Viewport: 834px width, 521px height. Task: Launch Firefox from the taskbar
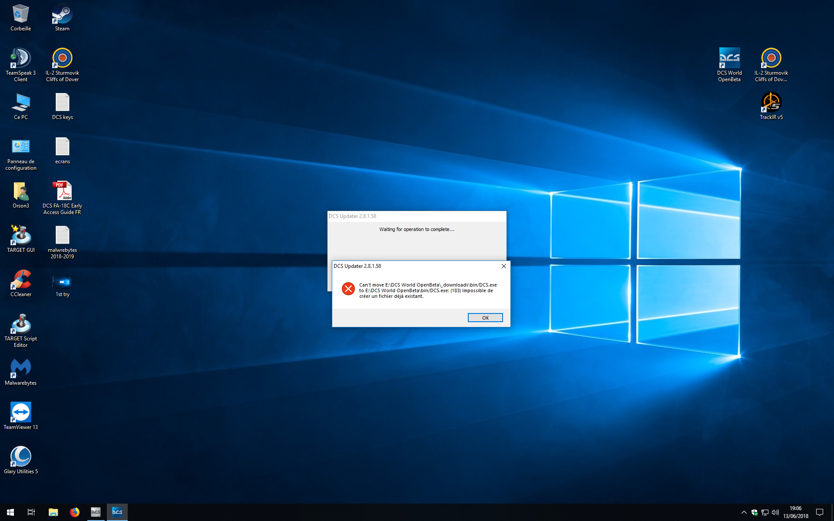75,512
